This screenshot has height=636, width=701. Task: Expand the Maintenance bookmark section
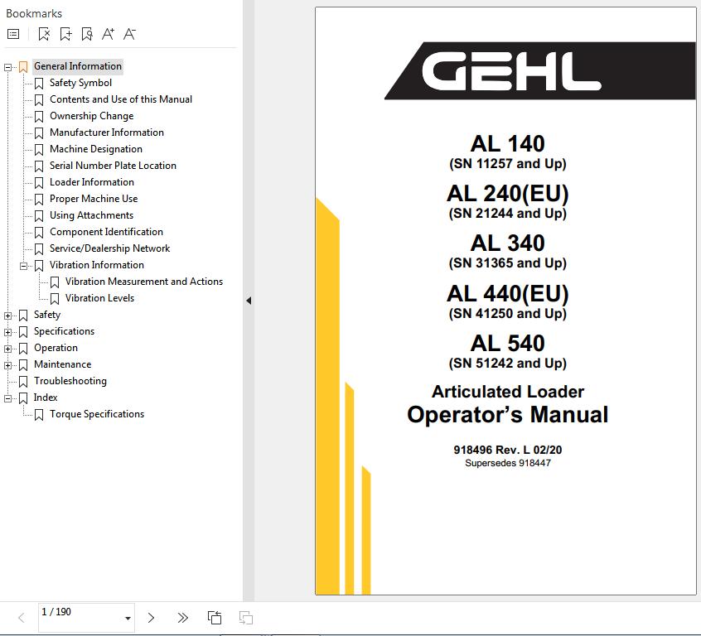[x=7, y=365]
